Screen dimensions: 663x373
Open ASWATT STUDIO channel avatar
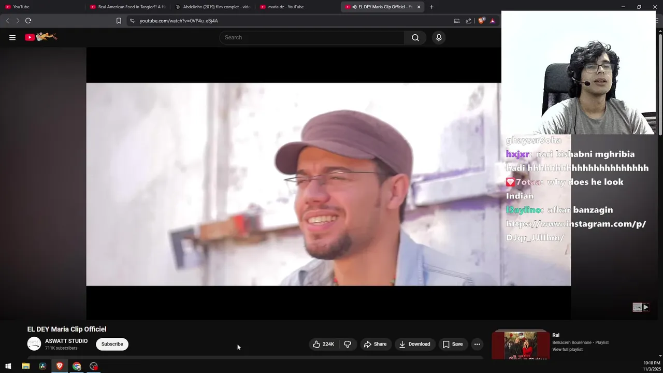click(x=34, y=344)
